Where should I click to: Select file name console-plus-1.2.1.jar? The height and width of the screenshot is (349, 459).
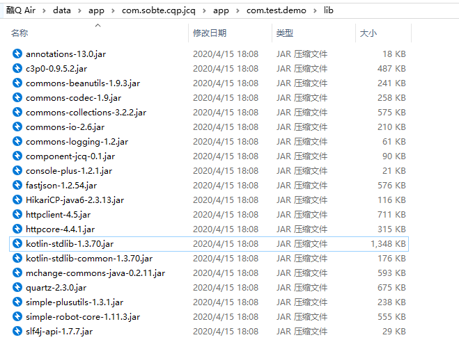pyautogui.click(x=69, y=171)
